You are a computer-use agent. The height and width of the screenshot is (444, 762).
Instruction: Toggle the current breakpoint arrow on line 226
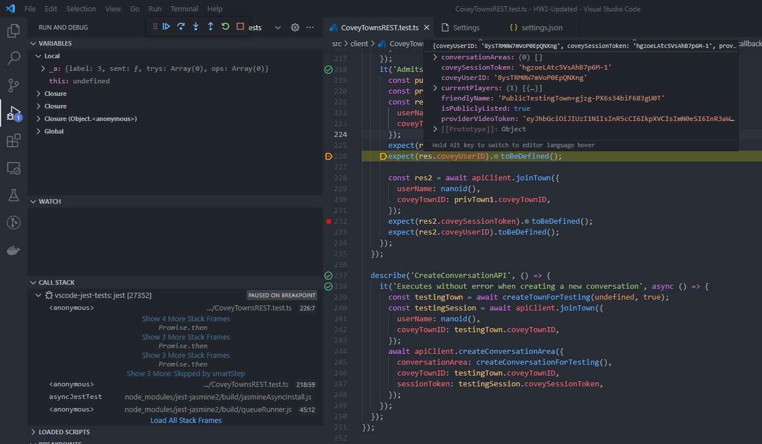(329, 156)
